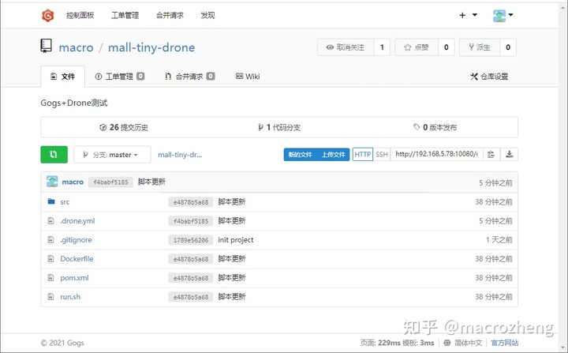Click the green compare branches icon button
This screenshot has height=353, width=568.
click(54, 155)
